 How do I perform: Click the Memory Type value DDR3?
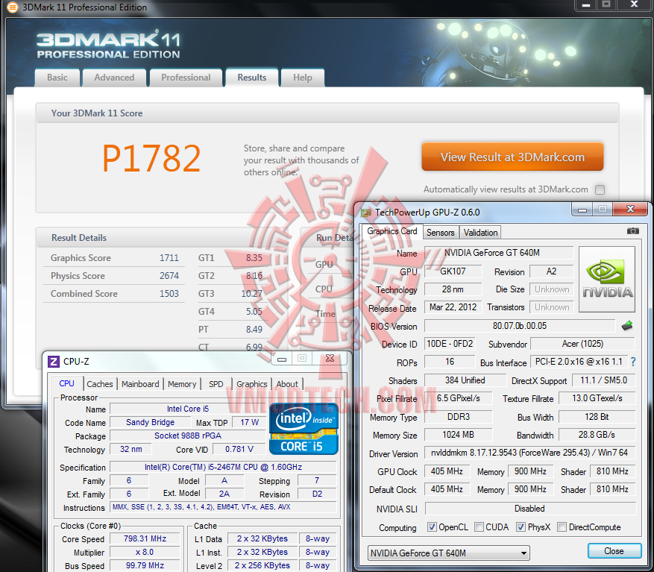[x=459, y=417]
